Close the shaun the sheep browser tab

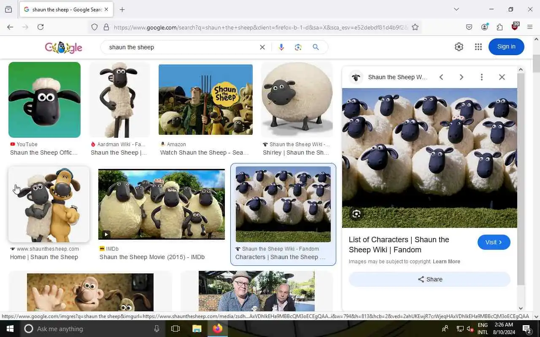point(106,9)
